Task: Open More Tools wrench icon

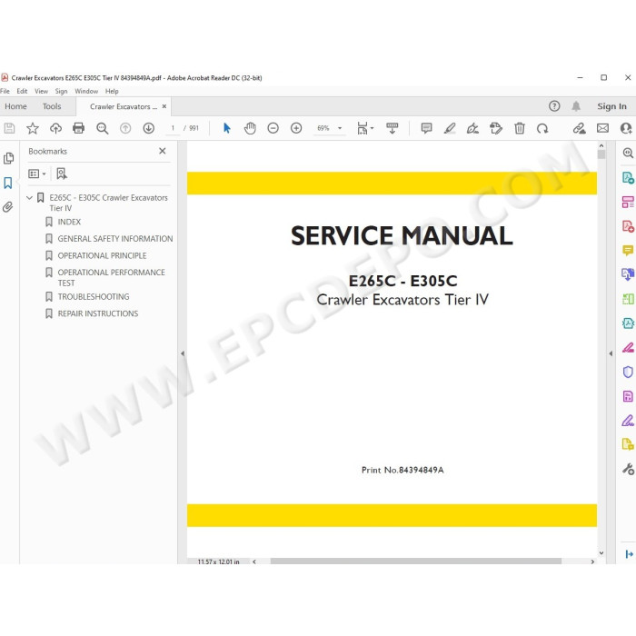Action: (x=628, y=470)
